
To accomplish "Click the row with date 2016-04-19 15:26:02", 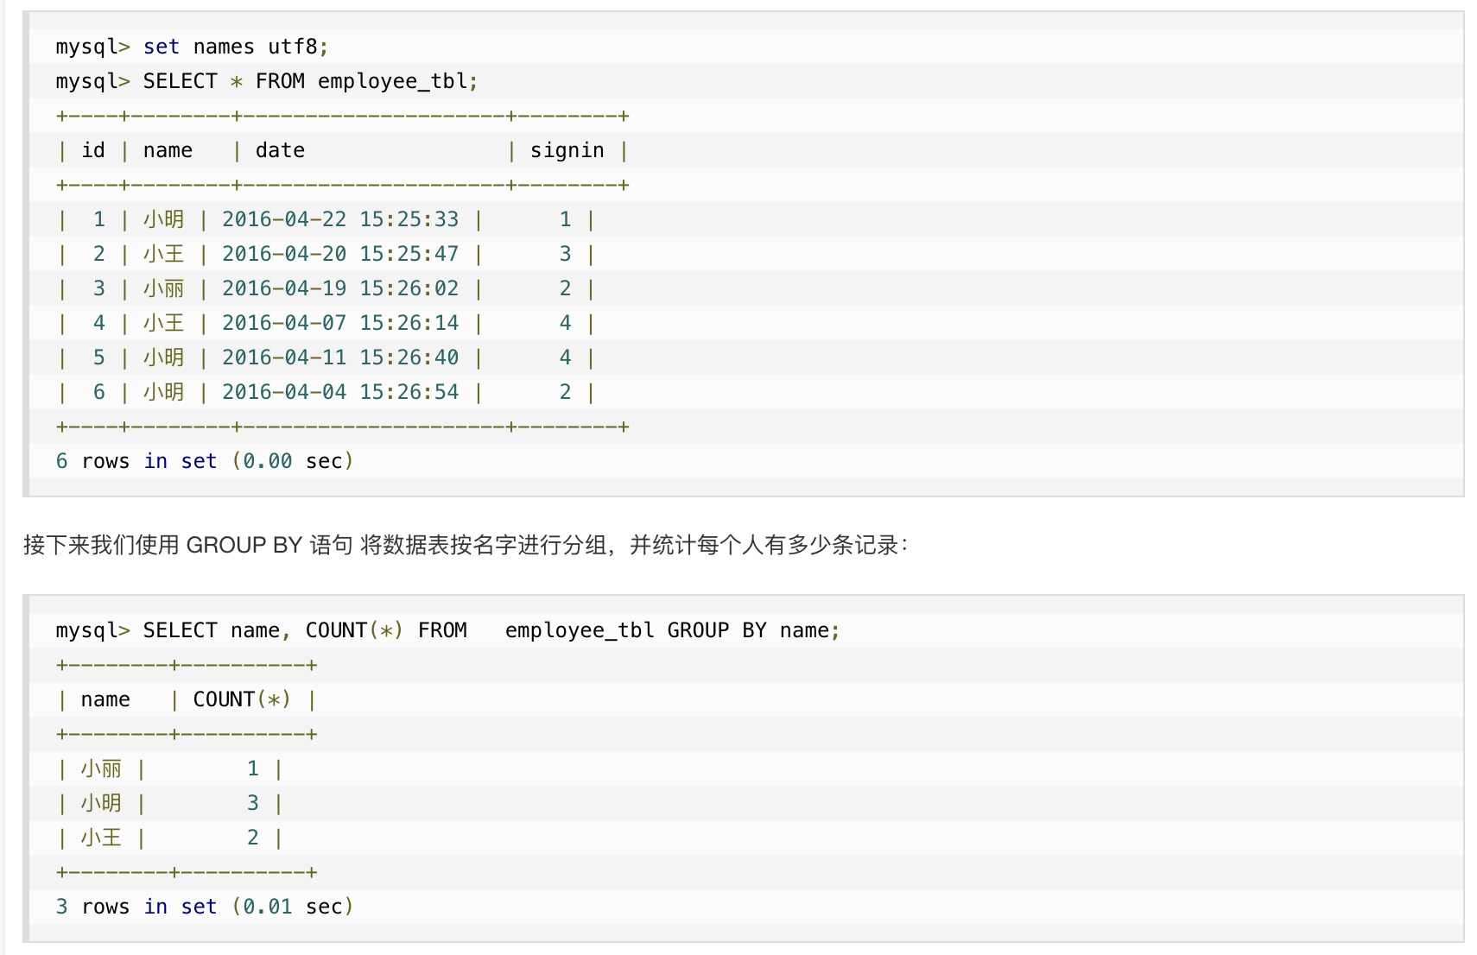I will click(x=340, y=288).
